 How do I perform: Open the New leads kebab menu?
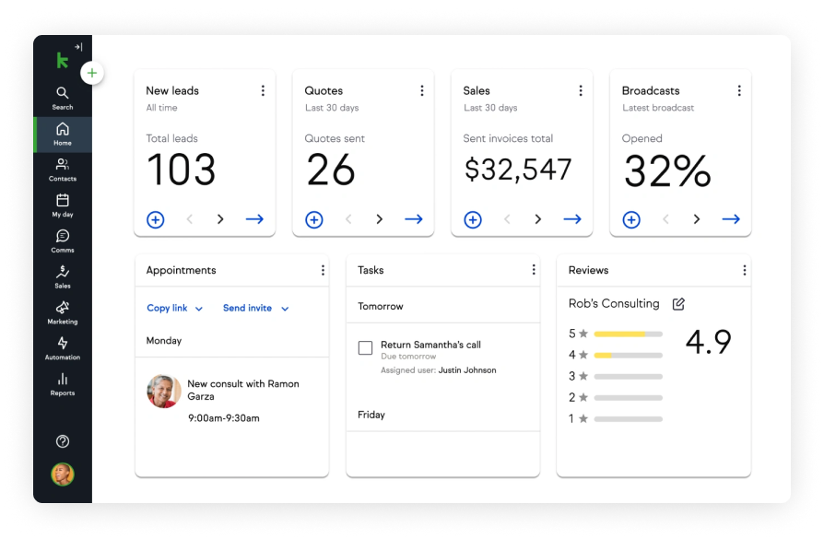click(263, 90)
